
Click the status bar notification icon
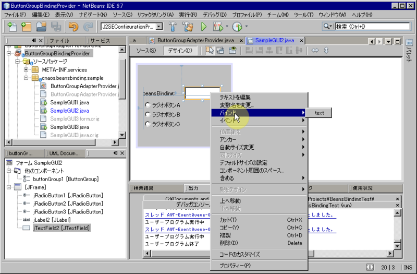(x=370, y=267)
